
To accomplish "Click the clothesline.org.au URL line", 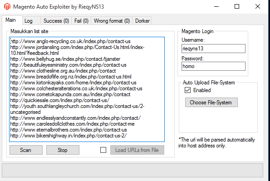I will pyautogui.click(x=63, y=71).
